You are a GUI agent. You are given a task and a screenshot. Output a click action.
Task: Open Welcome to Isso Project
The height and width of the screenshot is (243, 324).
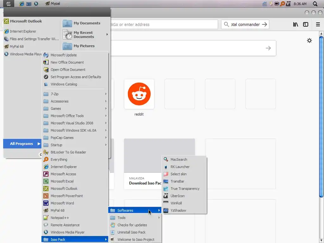pos(135,240)
